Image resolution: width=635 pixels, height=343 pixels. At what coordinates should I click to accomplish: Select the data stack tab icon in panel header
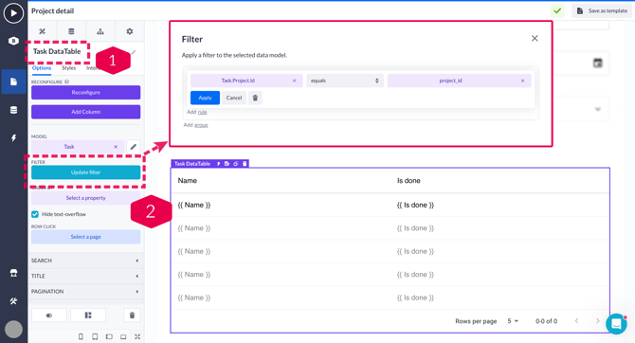[71, 31]
